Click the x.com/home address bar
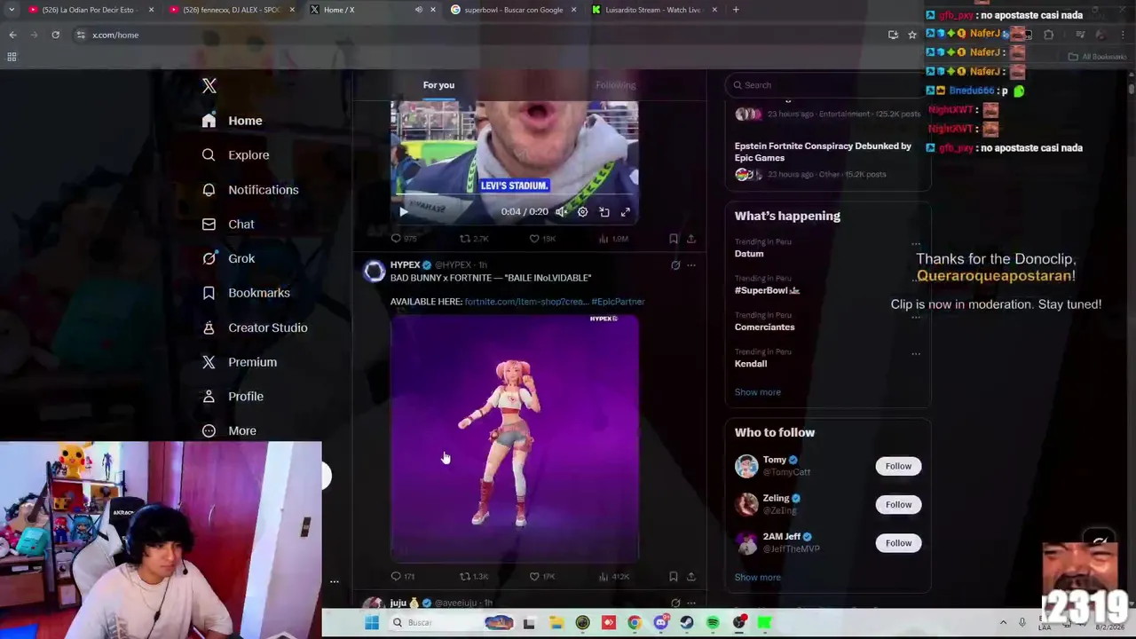This screenshot has height=639, width=1136. pos(479,35)
